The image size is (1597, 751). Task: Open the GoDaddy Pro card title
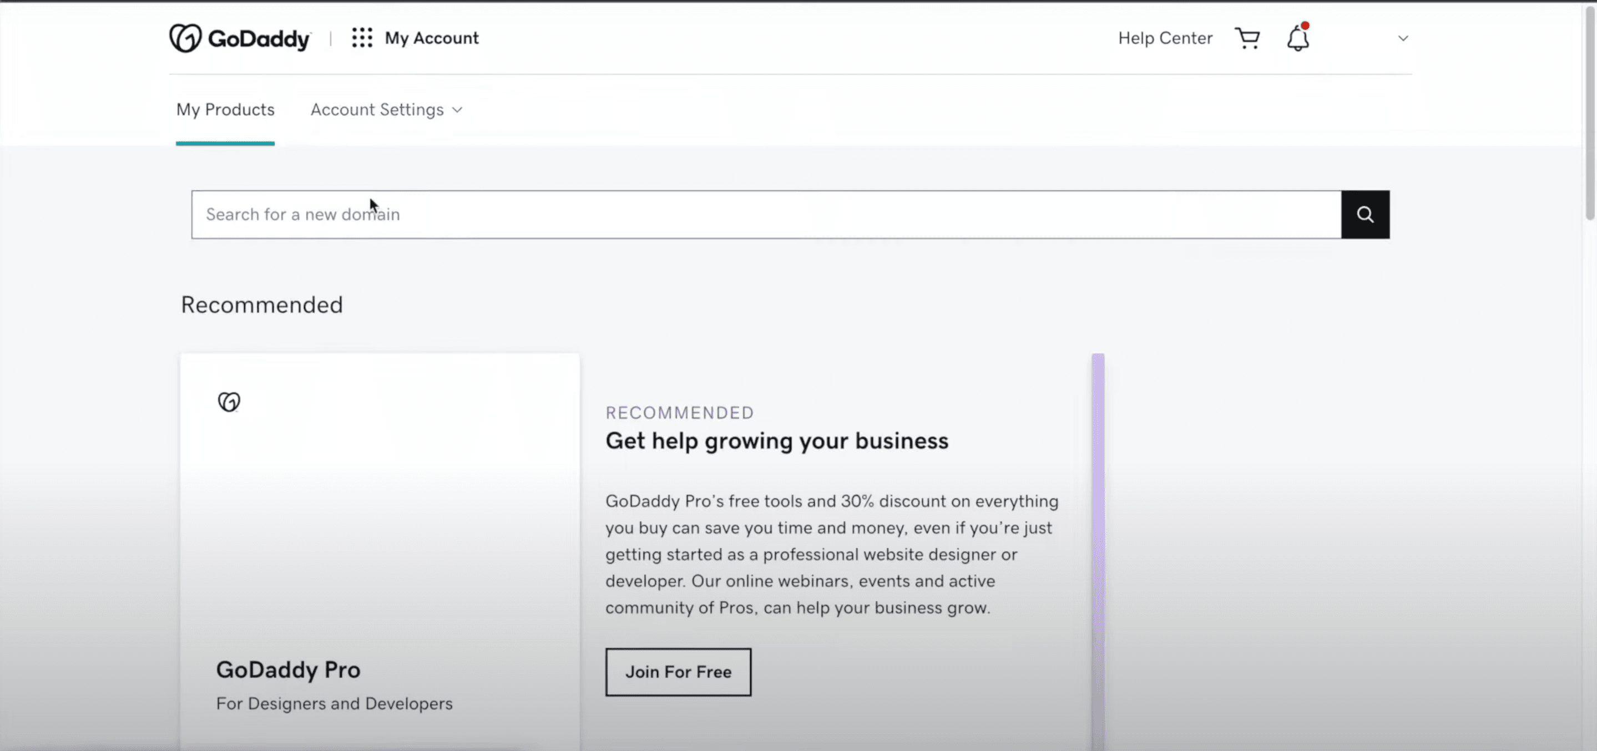(x=289, y=670)
